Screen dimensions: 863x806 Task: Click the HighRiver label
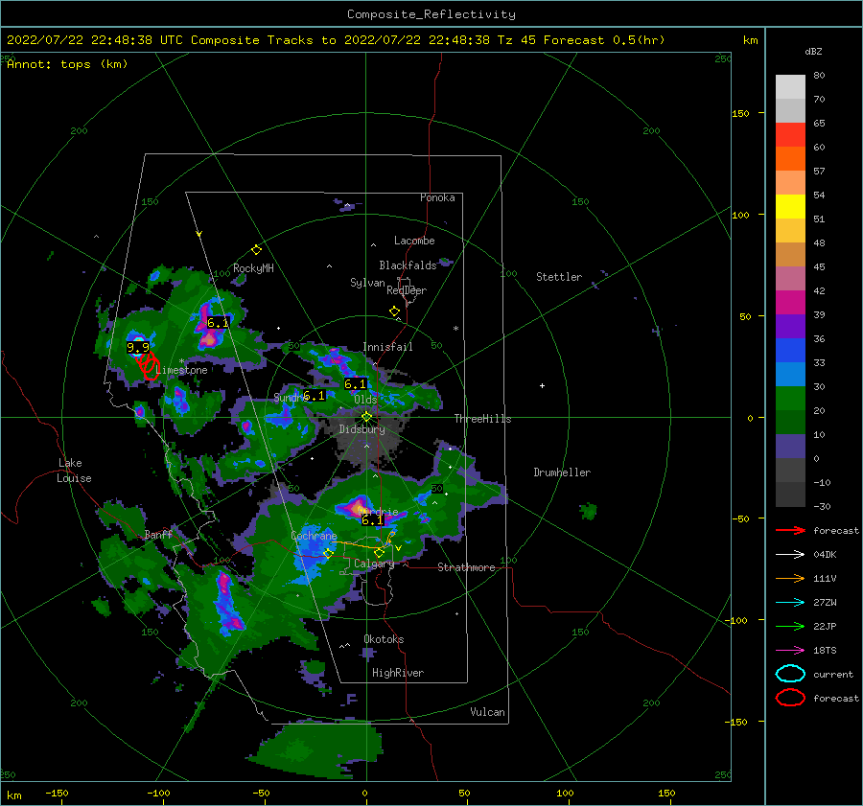(x=398, y=673)
